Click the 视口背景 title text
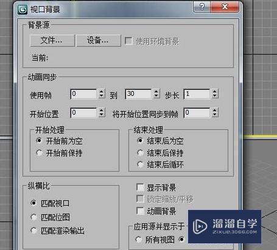 pyautogui.click(x=45, y=9)
